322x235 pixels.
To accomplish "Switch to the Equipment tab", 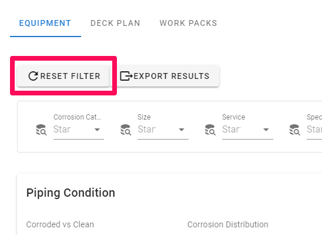I will [45, 23].
